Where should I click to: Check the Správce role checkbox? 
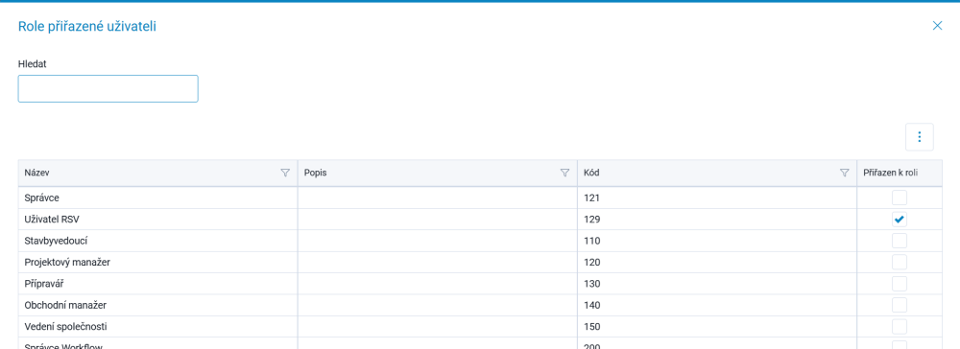pyautogui.click(x=899, y=198)
